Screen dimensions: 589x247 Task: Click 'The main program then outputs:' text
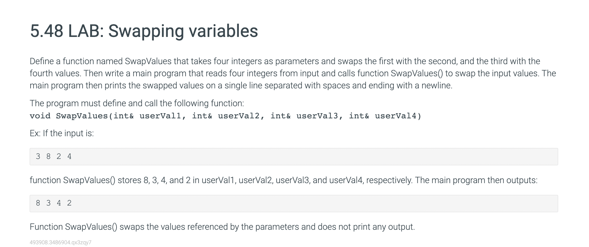476,180
